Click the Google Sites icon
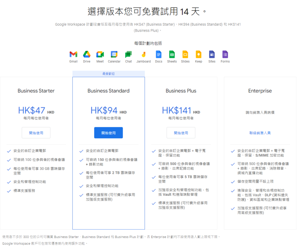Image resolution: width=302 pixels, height=248 pixels. [x=212, y=54]
